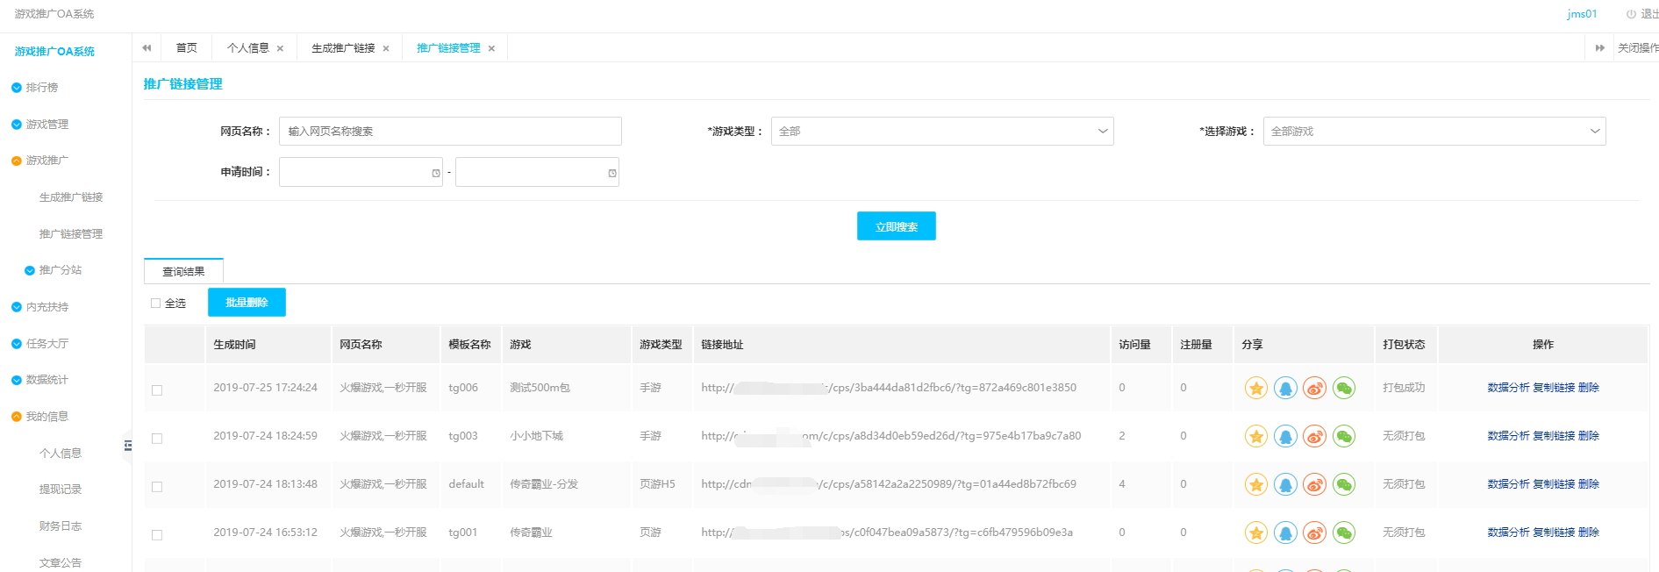Screen dimensions: 1659x572
Task: Share the tg001 link via WeChat icon
Action: [1343, 533]
